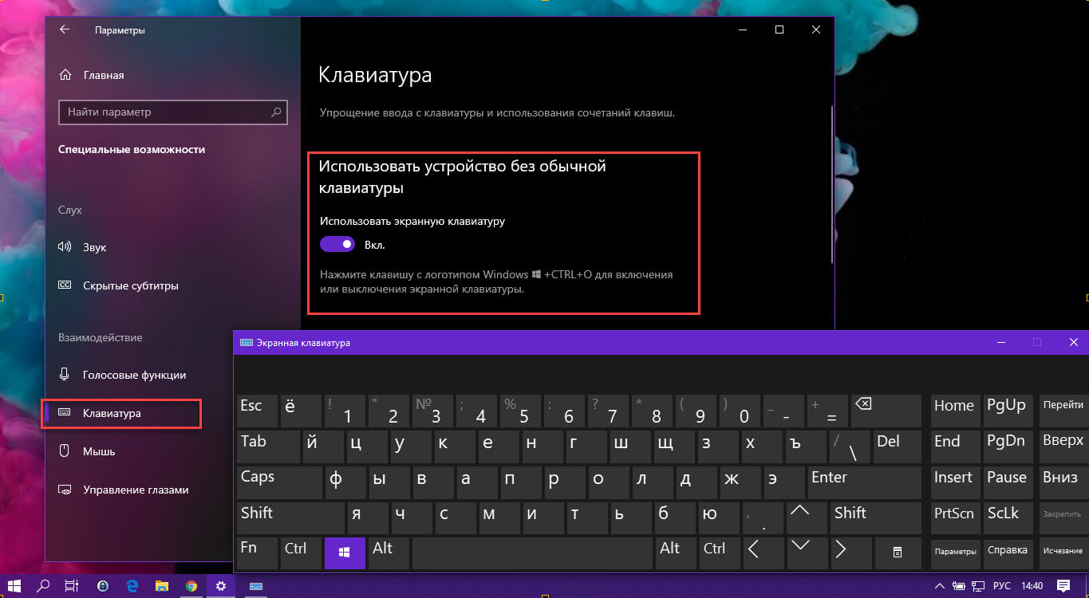Open the Управление глазами section

[x=124, y=490]
